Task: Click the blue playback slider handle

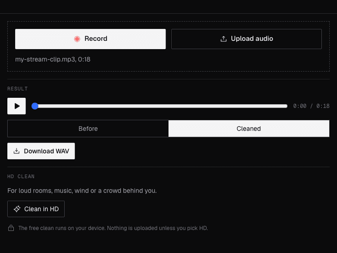Action: (x=35, y=106)
